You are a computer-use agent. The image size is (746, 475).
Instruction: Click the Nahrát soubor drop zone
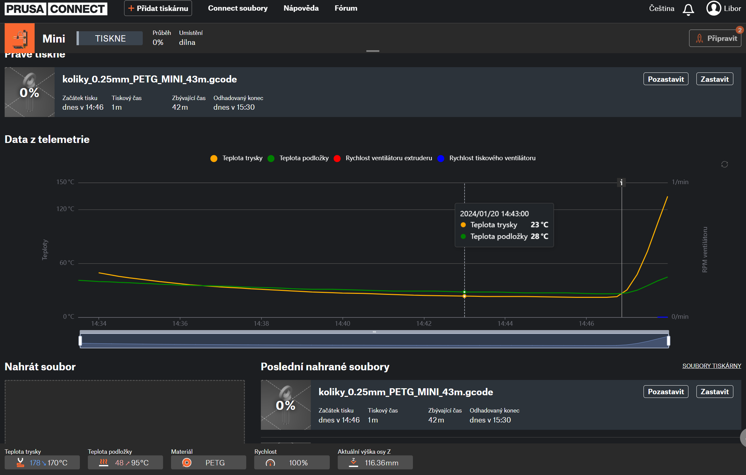125,412
